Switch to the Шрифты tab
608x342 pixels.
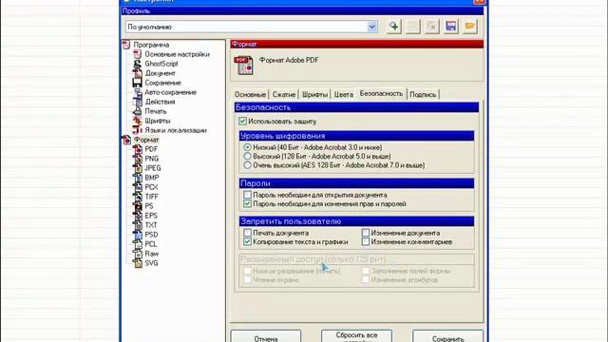(314, 94)
